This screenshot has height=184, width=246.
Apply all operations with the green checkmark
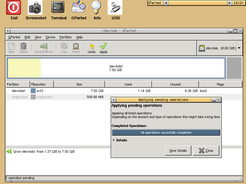(103, 48)
